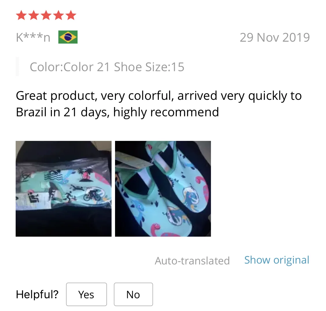Select reviewer name K***n
The height and width of the screenshot is (311, 326).
tap(33, 37)
